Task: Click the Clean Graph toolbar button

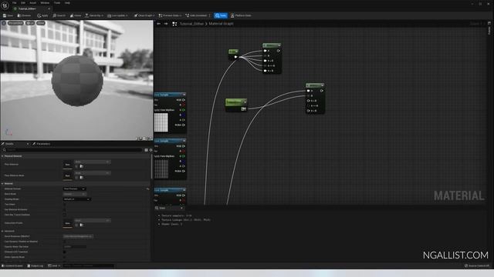Action: coord(144,15)
